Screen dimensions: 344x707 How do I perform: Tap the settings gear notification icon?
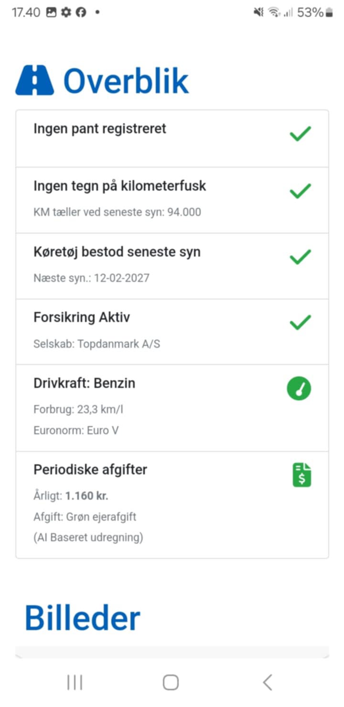pos(66,13)
